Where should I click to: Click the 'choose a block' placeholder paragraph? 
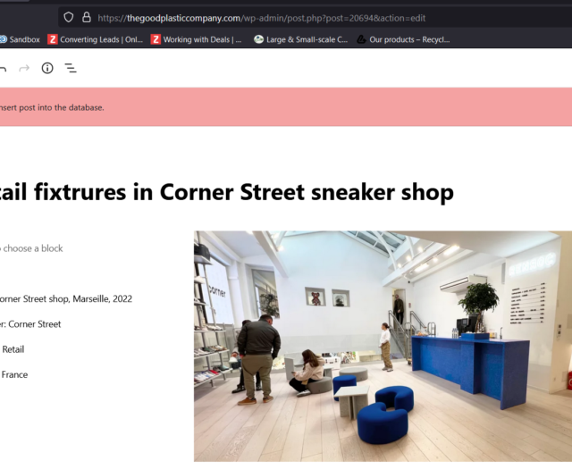click(x=31, y=248)
